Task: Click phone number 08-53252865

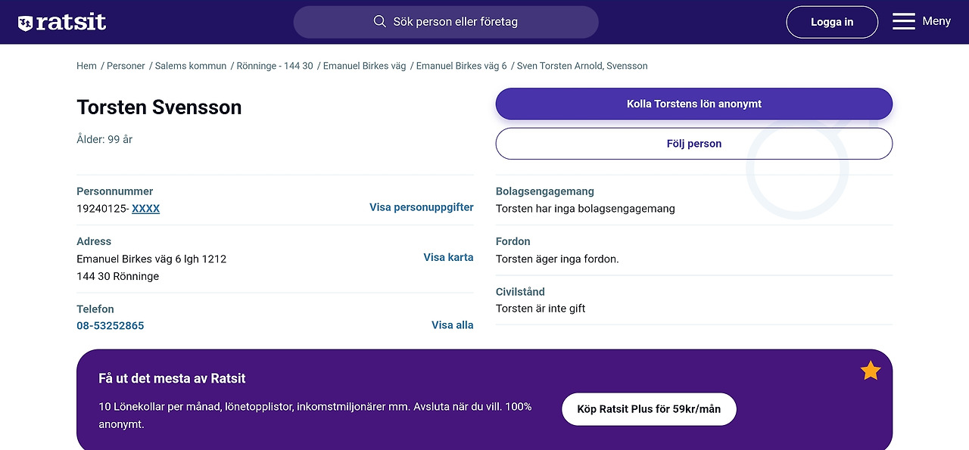Action: (x=111, y=326)
